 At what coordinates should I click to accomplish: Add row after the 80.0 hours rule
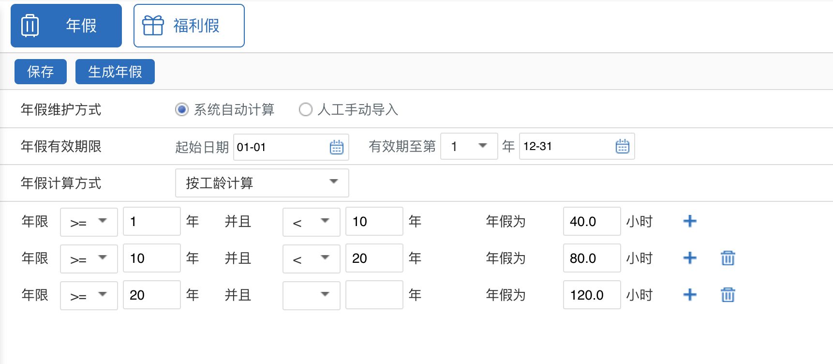click(689, 258)
